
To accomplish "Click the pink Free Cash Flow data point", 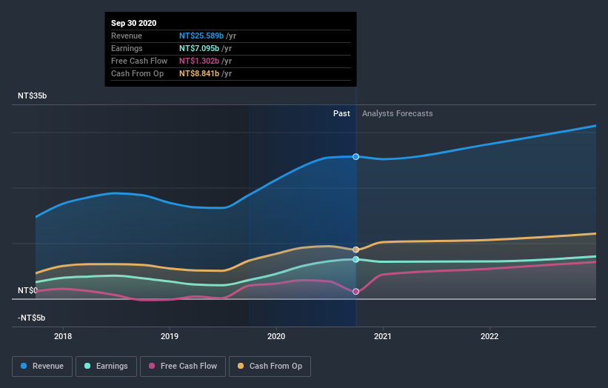I will pos(356,292).
